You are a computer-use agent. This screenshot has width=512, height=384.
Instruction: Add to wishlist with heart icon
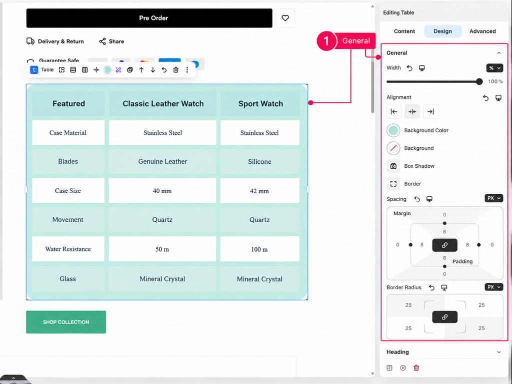[x=285, y=18]
